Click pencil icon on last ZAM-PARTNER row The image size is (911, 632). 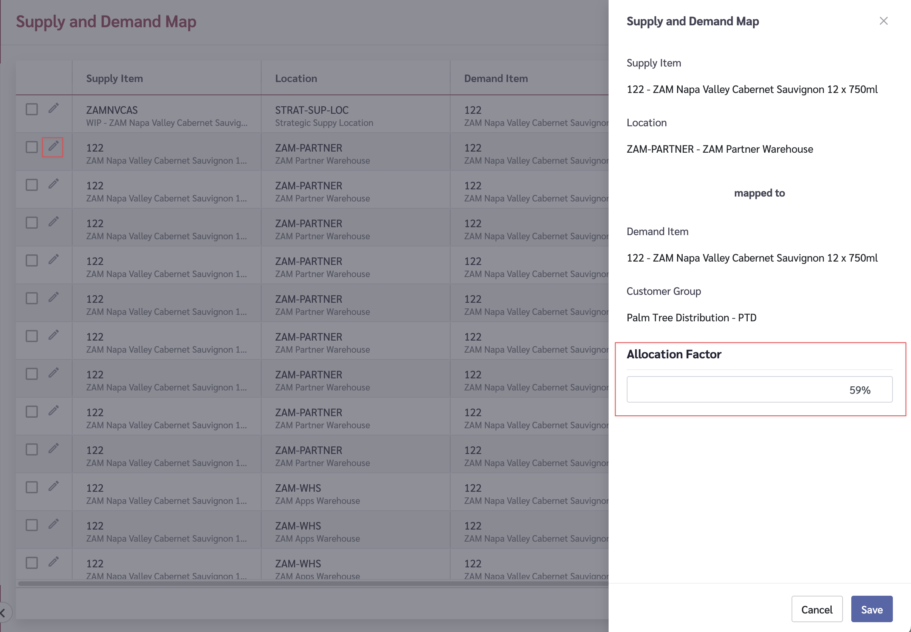coord(53,448)
